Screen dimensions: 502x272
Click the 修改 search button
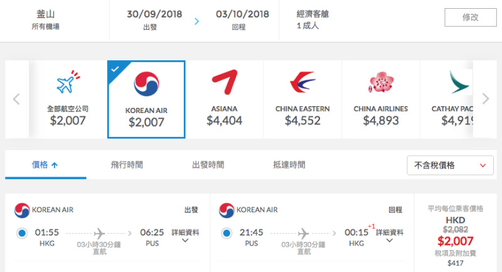coord(470,18)
